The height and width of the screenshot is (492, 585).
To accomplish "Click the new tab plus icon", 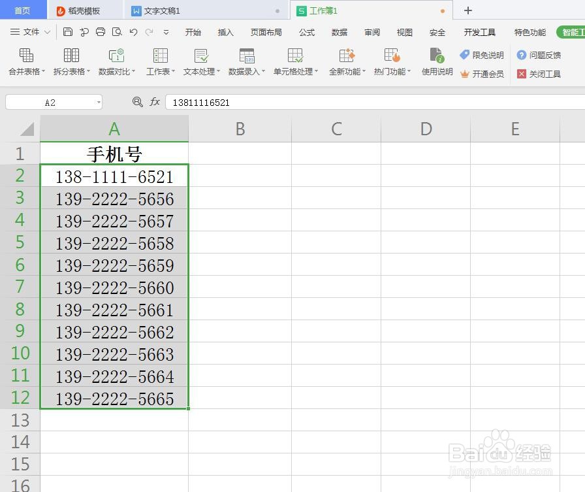I will (468, 10).
